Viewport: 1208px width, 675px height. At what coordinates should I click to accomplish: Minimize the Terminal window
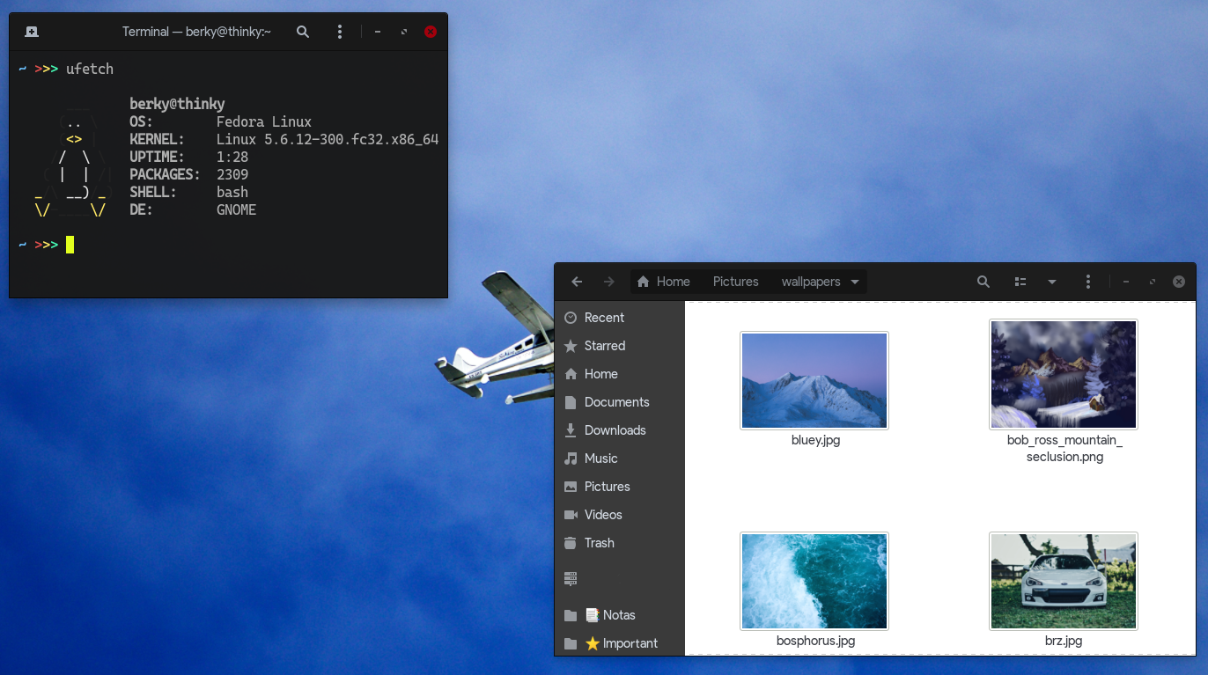coord(378,32)
